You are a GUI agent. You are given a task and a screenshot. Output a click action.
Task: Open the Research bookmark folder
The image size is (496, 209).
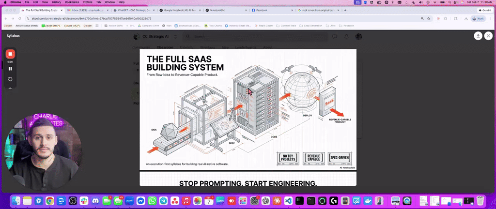[346, 26]
